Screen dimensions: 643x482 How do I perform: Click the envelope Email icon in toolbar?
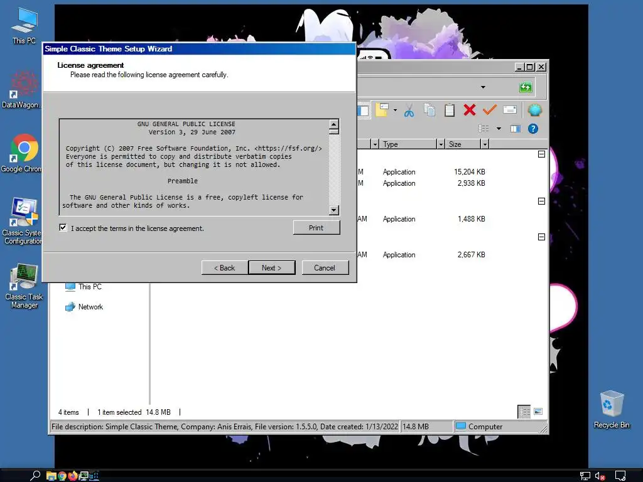(510, 110)
